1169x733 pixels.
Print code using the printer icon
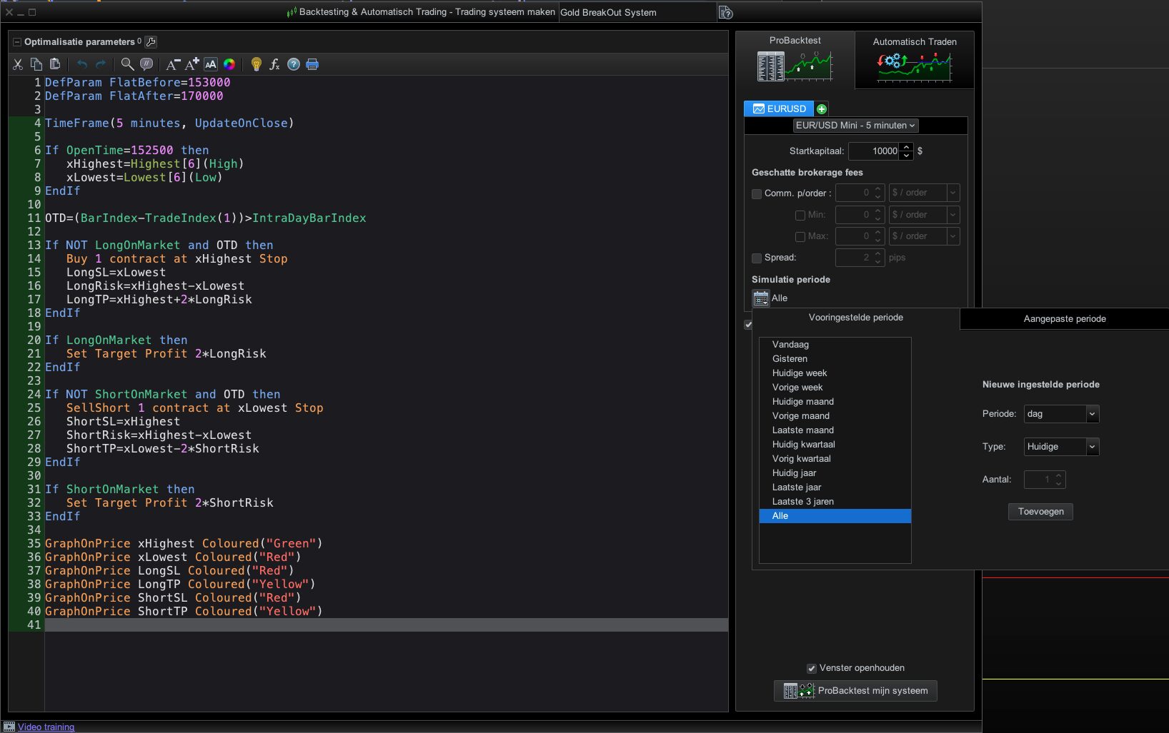point(312,64)
